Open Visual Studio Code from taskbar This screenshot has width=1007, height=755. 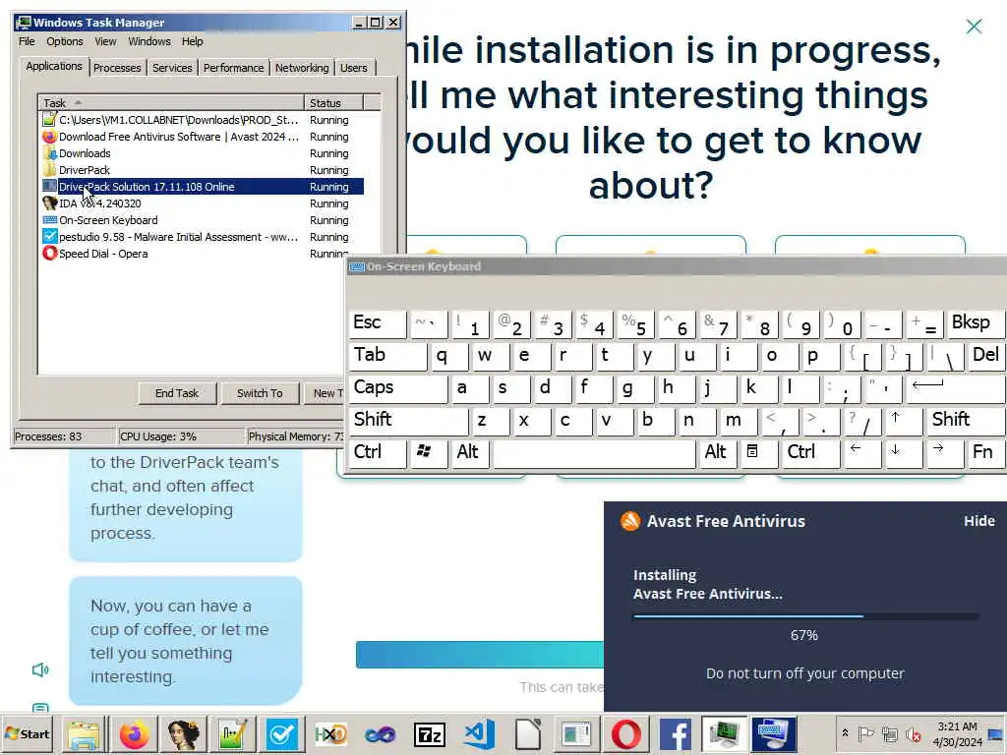coord(479,733)
